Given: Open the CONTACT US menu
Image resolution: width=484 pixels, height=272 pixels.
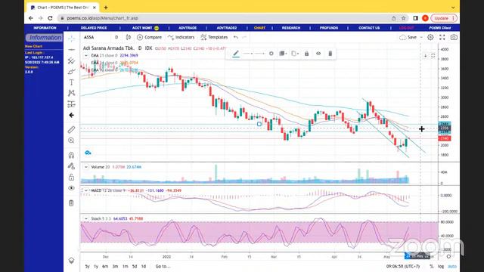Looking at the screenshot, I should 369,28.
